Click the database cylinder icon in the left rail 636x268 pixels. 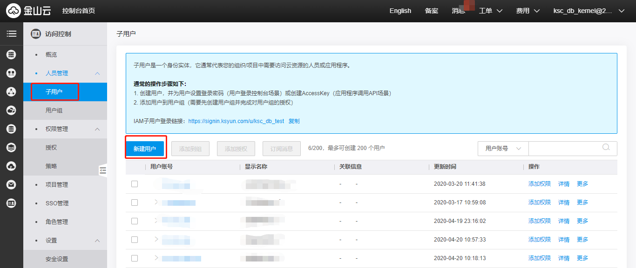[x=11, y=129]
